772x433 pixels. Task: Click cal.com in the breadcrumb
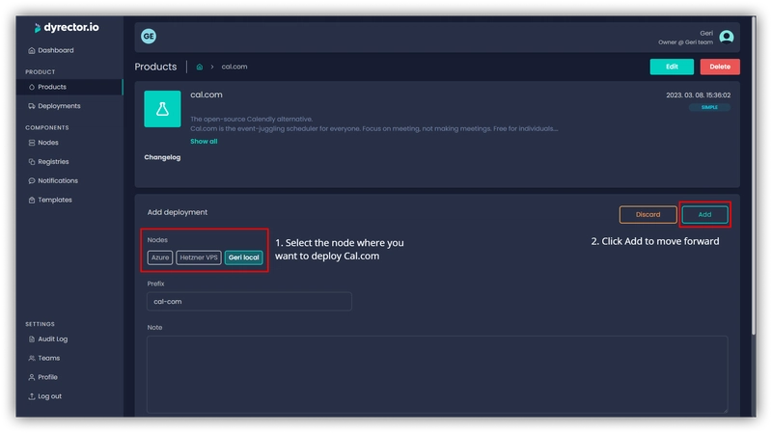[x=234, y=67]
